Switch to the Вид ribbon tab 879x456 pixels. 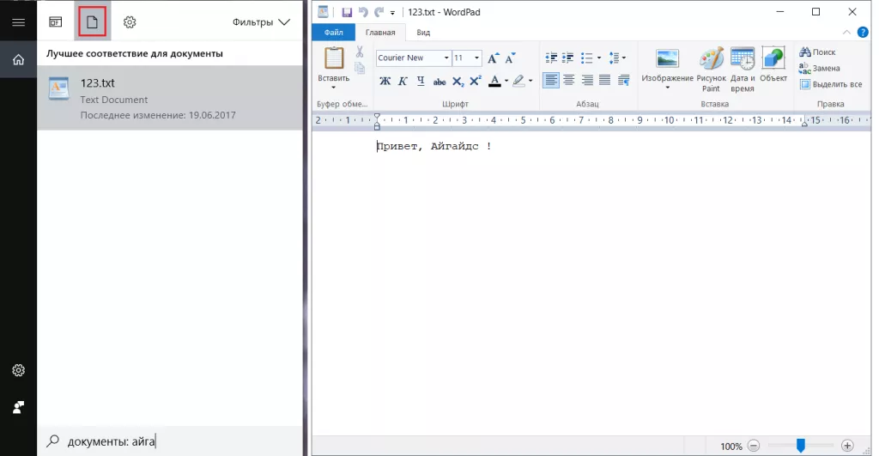point(423,33)
